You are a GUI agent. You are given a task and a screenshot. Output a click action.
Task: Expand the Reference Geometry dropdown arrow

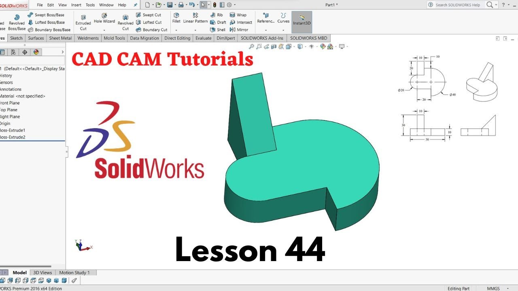266,30
